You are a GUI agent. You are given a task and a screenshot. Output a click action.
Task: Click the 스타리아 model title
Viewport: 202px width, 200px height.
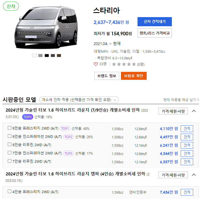tap(107, 10)
